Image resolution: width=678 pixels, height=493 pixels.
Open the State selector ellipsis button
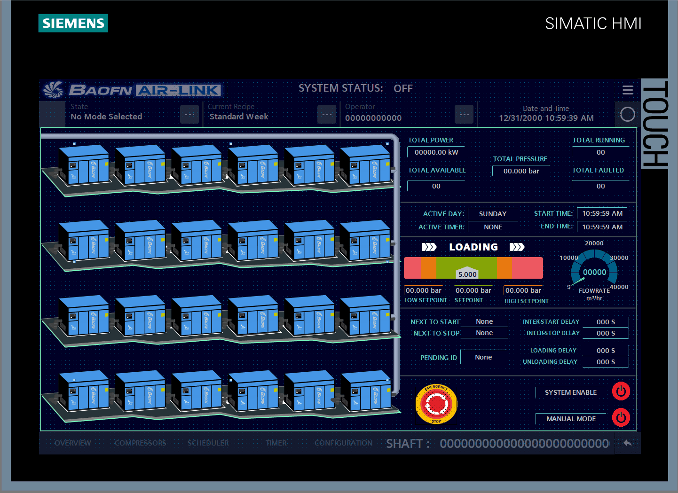189,114
